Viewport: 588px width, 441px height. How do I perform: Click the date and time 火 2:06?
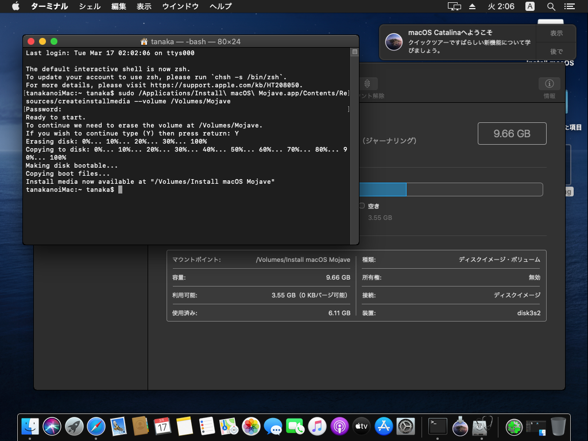click(x=501, y=6)
